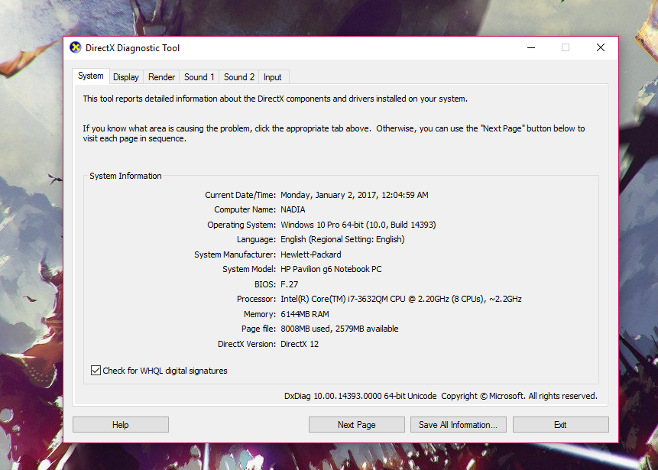Select the Sound 1 tab

[x=199, y=77]
